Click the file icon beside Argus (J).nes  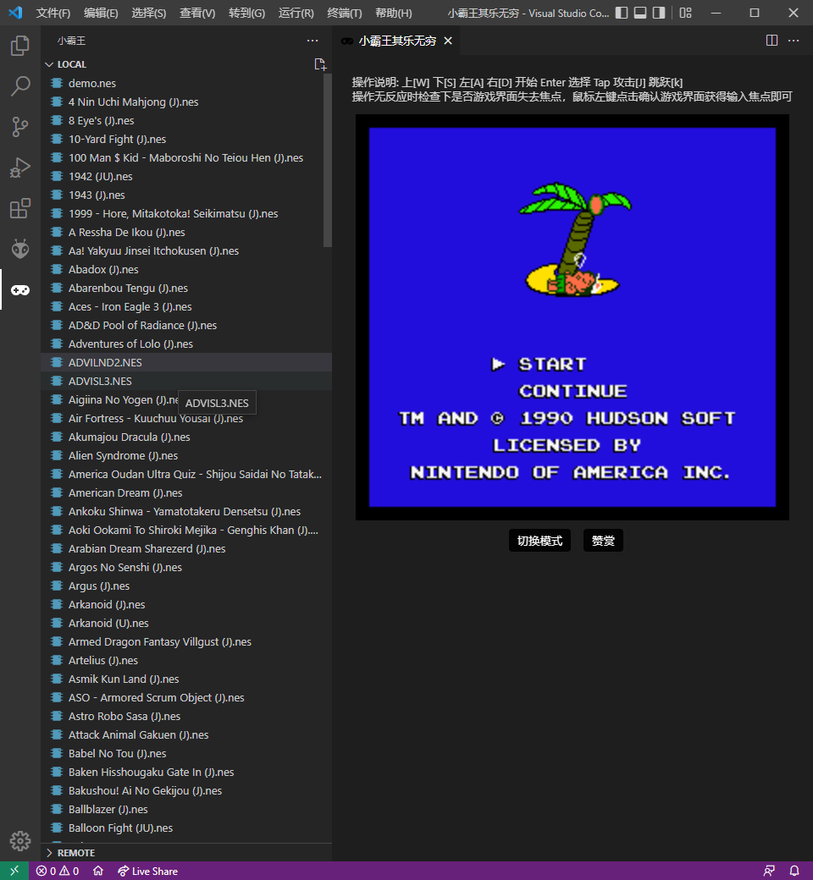(57, 586)
